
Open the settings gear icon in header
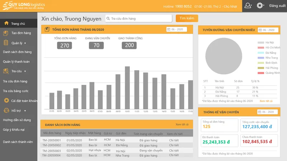tap(260, 5)
